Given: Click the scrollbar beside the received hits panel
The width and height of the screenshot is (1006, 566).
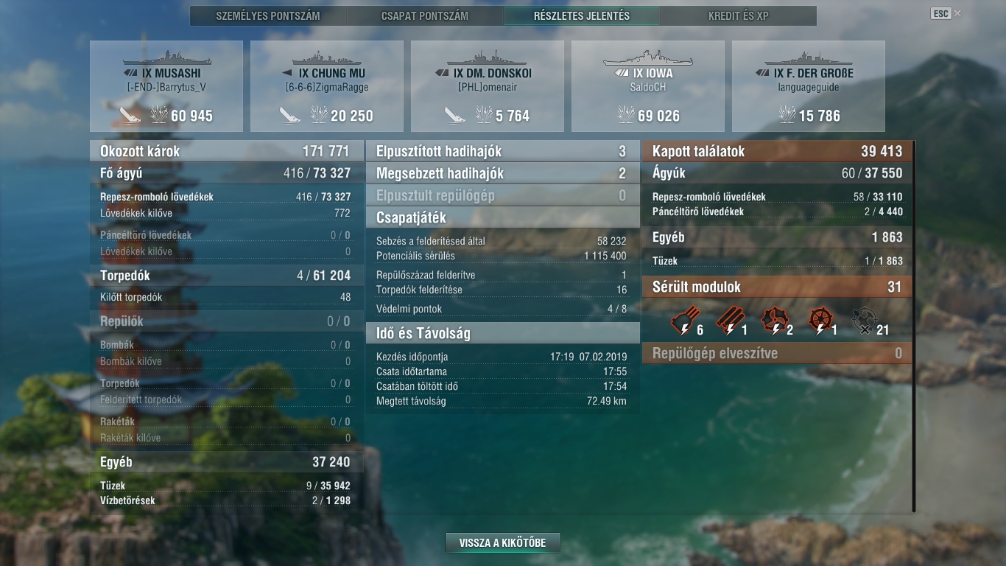Looking at the screenshot, I should click(913, 326).
